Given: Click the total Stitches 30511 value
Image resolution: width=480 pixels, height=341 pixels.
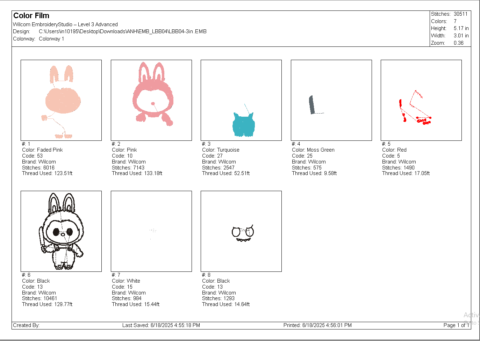Looking at the screenshot, I should (x=460, y=14).
